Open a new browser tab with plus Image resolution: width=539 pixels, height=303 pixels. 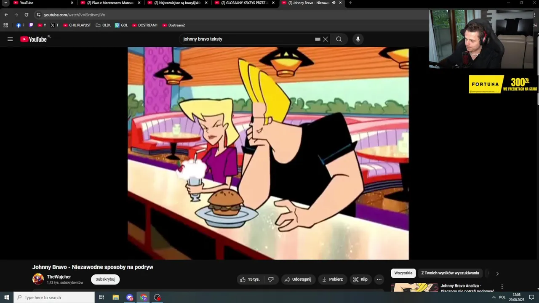click(350, 3)
